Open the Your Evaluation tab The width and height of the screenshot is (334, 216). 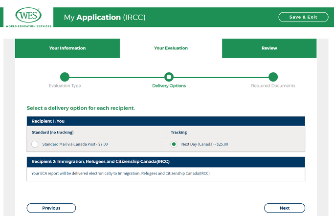click(171, 48)
